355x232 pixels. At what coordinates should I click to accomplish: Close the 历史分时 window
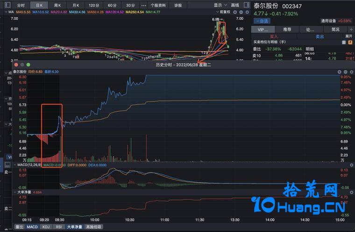(x=16, y=65)
